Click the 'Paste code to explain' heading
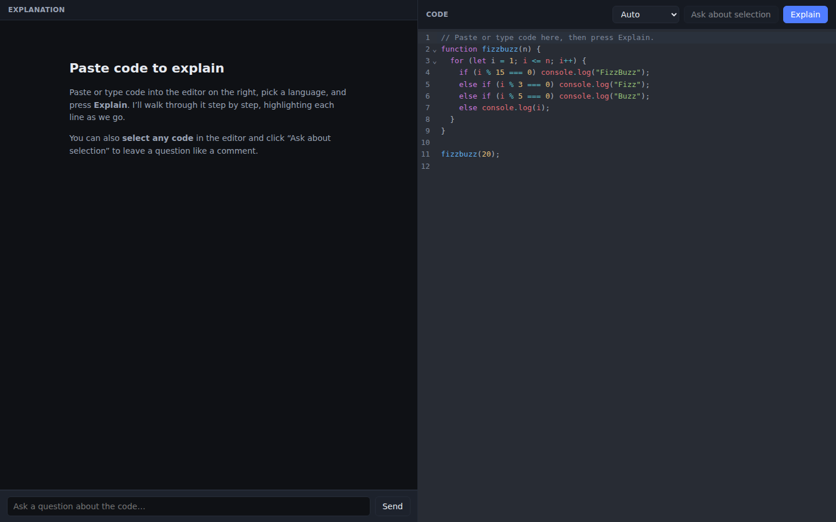 [x=147, y=68]
